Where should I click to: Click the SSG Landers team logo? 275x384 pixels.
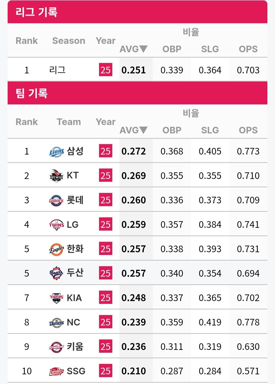coord(57,371)
